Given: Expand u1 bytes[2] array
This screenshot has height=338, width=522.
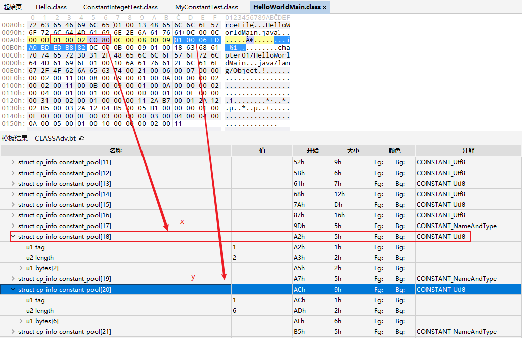Looking at the screenshot, I should pos(21,268).
